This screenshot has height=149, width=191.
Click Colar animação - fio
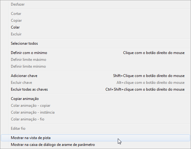(28, 119)
